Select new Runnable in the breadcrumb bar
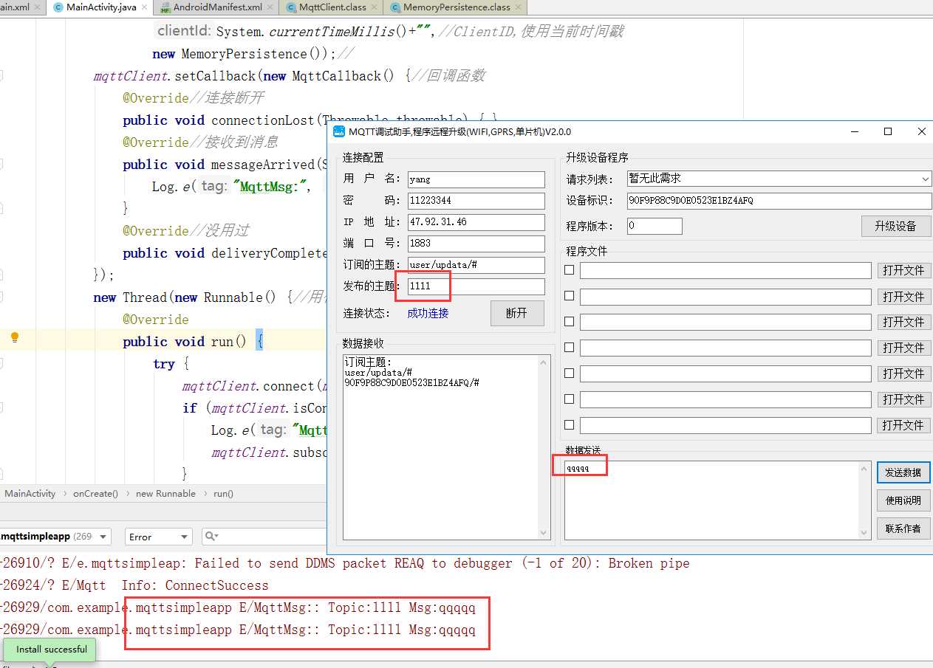933x668 pixels. 165,494
